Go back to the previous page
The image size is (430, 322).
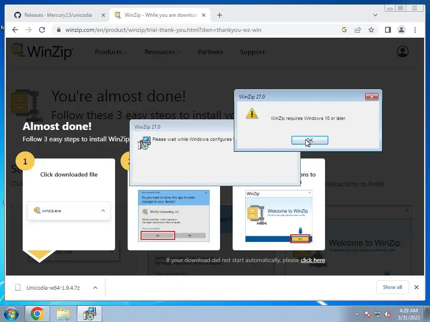[15, 30]
